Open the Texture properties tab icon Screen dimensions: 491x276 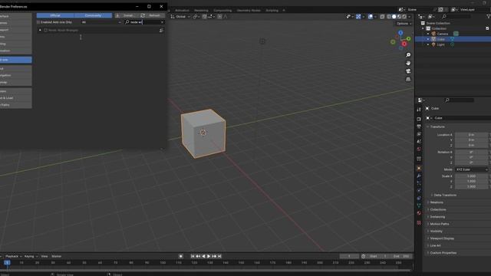tap(419, 223)
